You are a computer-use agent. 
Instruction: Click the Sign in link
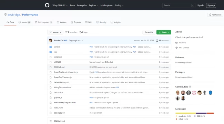[201, 6]
